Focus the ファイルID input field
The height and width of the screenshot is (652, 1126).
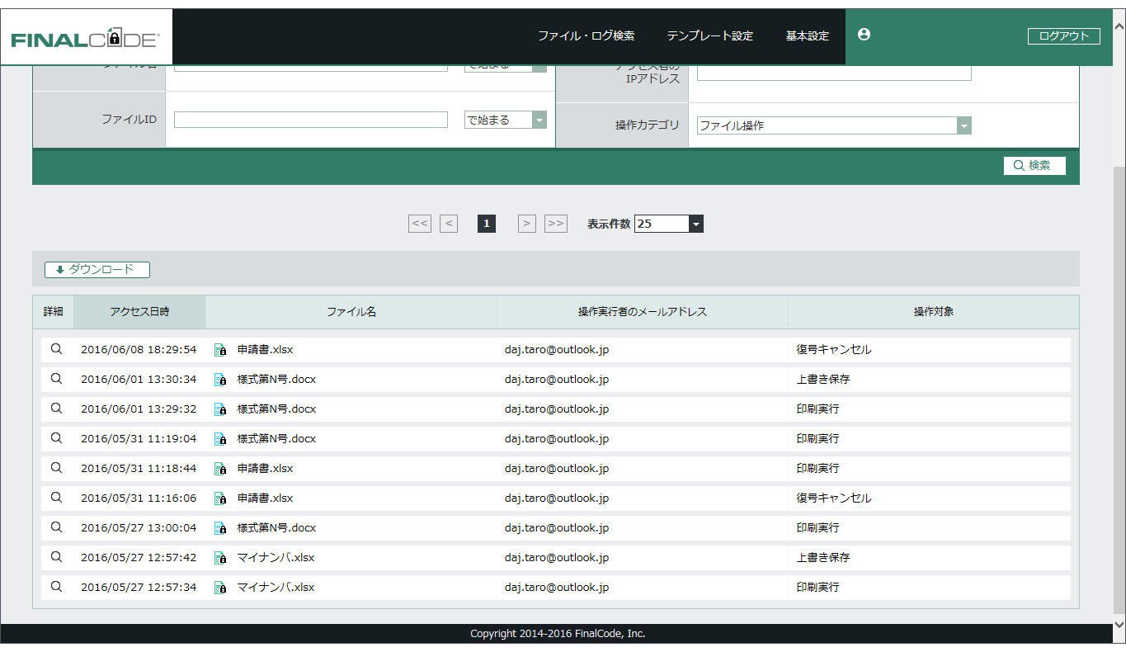311,120
